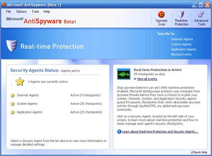The height and width of the screenshot is (156, 212).
Task: Click the blue info icon near Learn link
Action: [x=119, y=132]
